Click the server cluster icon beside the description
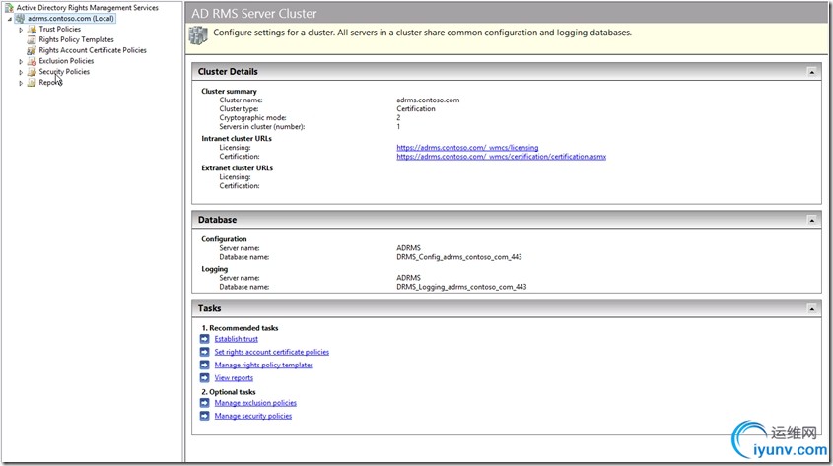833x466 pixels. (x=198, y=35)
